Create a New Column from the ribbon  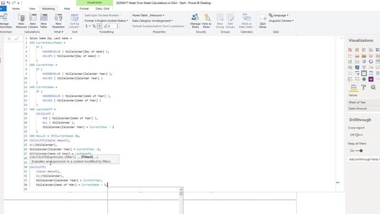(33, 21)
